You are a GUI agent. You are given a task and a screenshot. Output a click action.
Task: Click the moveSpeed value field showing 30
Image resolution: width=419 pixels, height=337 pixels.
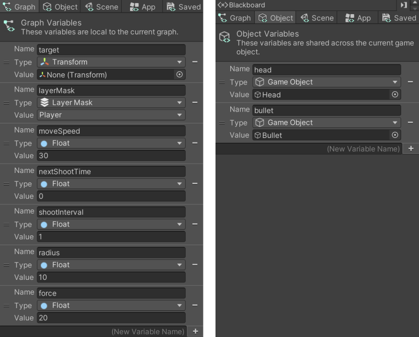tap(111, 156)
